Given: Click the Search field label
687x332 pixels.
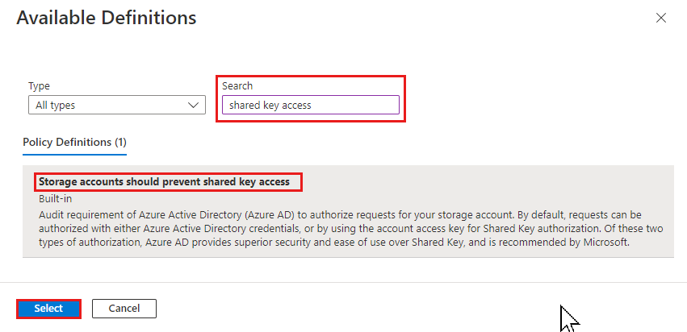Looking at the screenshot, I should pyautogui.click(x=237, y=86).
